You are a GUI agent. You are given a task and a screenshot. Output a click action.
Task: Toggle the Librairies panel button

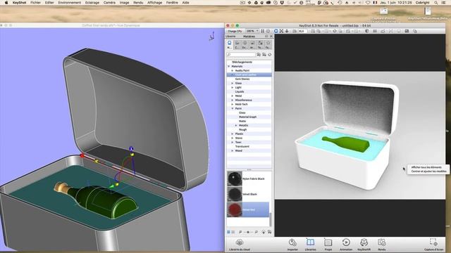[x=310, y=245]
